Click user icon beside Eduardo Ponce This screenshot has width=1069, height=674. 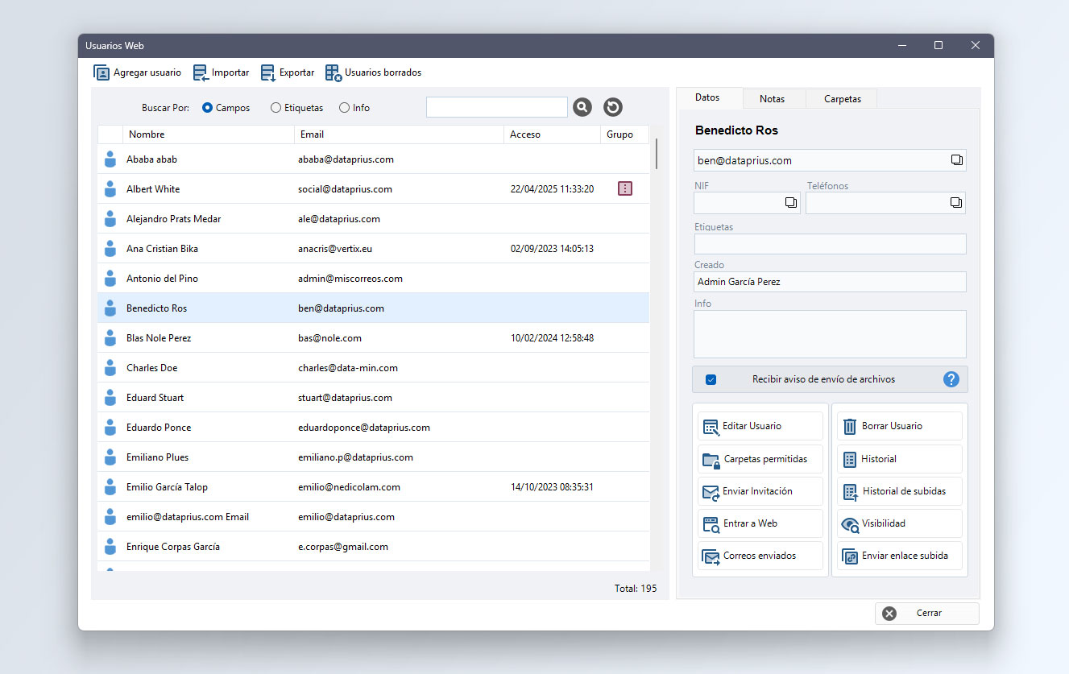click(110, 428)
